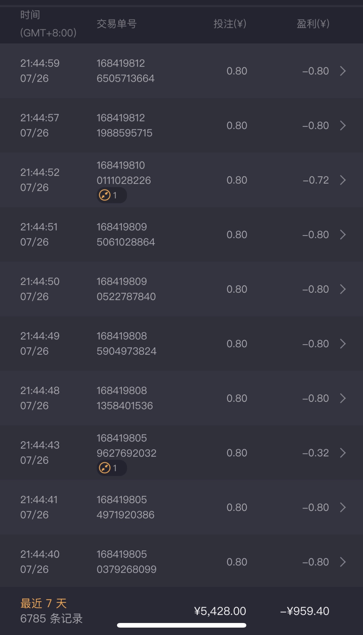Tap badge icon on order 0111028226
This screenshot has height=635, width=363.
(x=105, y=195)
